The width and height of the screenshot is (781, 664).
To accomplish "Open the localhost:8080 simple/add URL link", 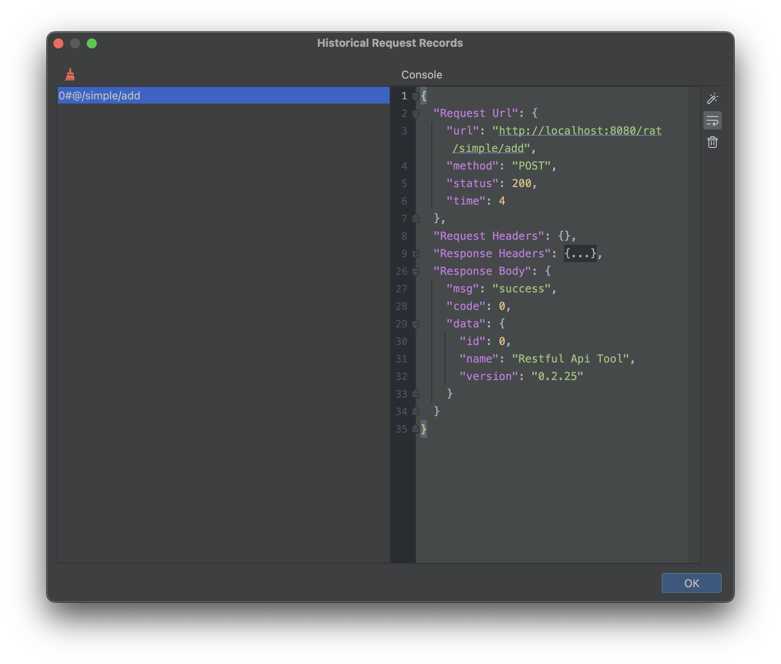I will point(579,131).
